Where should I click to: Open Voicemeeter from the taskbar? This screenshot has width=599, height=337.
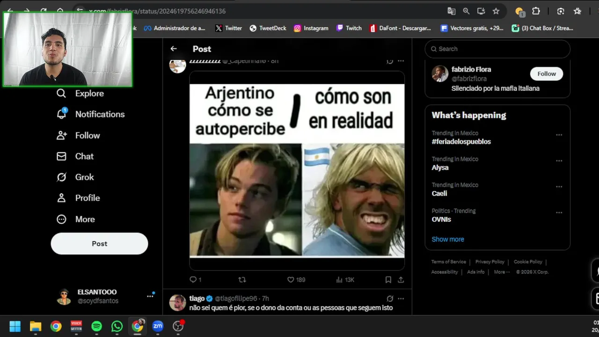click(x=76, y=326)
